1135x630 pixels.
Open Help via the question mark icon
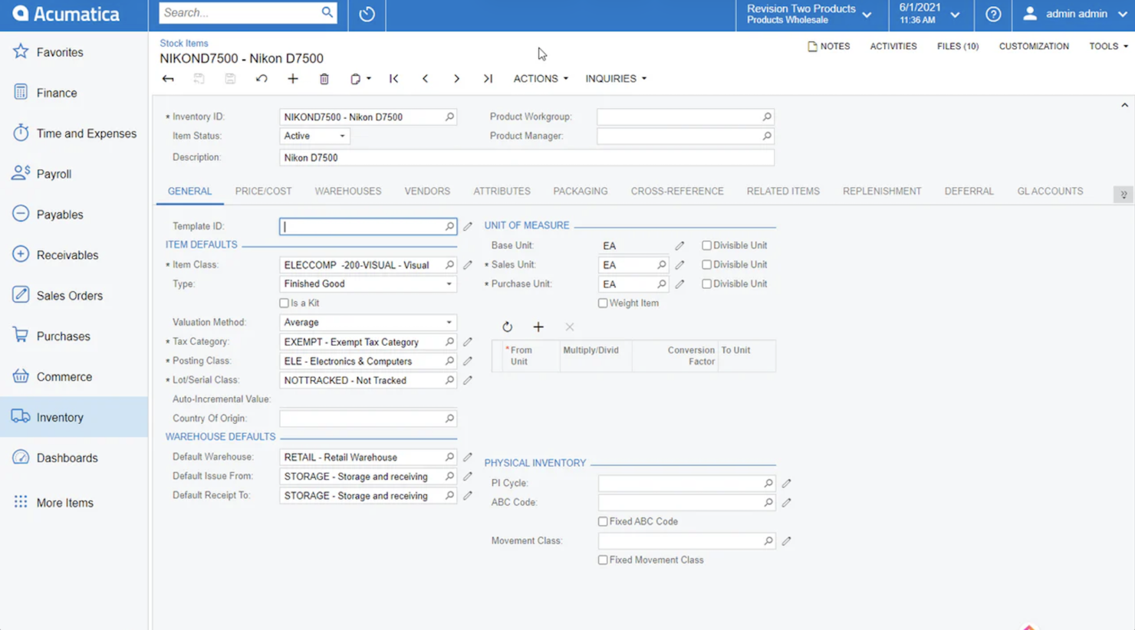click(993, 15)
